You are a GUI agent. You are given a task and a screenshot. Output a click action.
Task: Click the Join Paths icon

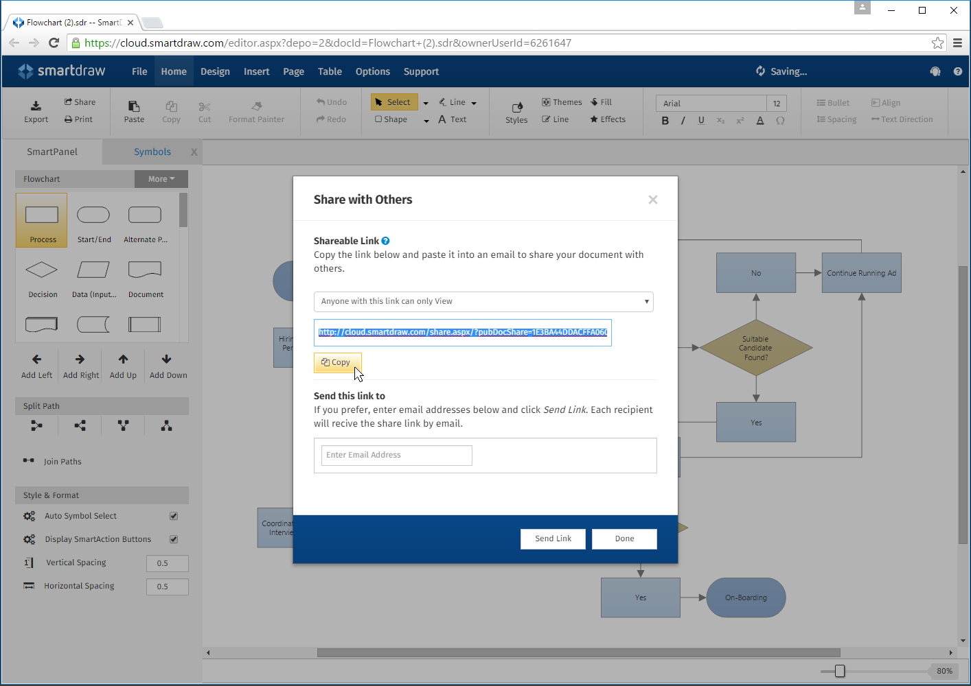click(28, 461)
